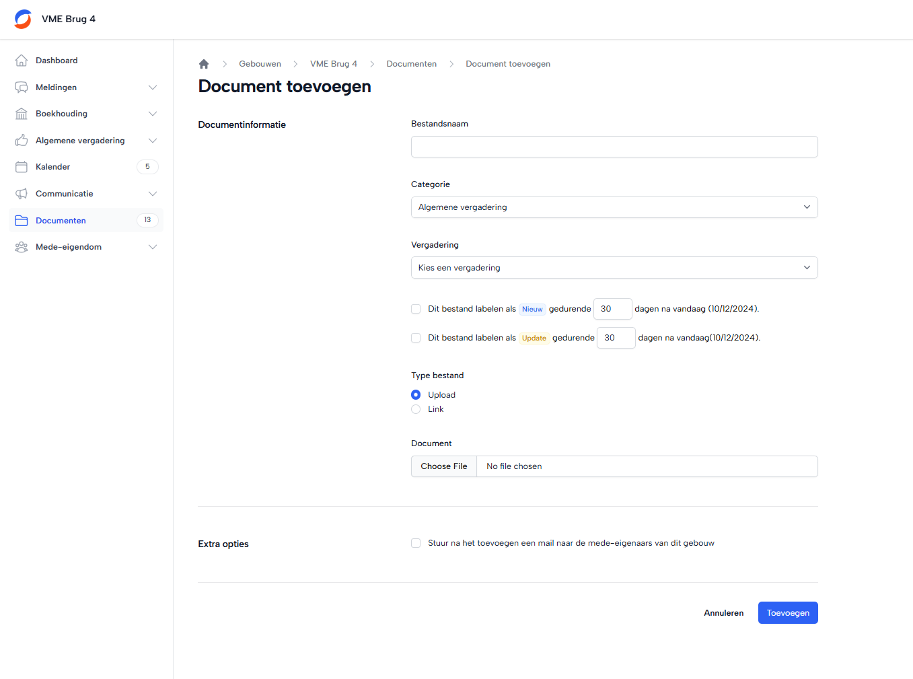The image size is (913, 679).
Task: Click the Boekhouding bank building icon
Action: click(x=22, y=114)
